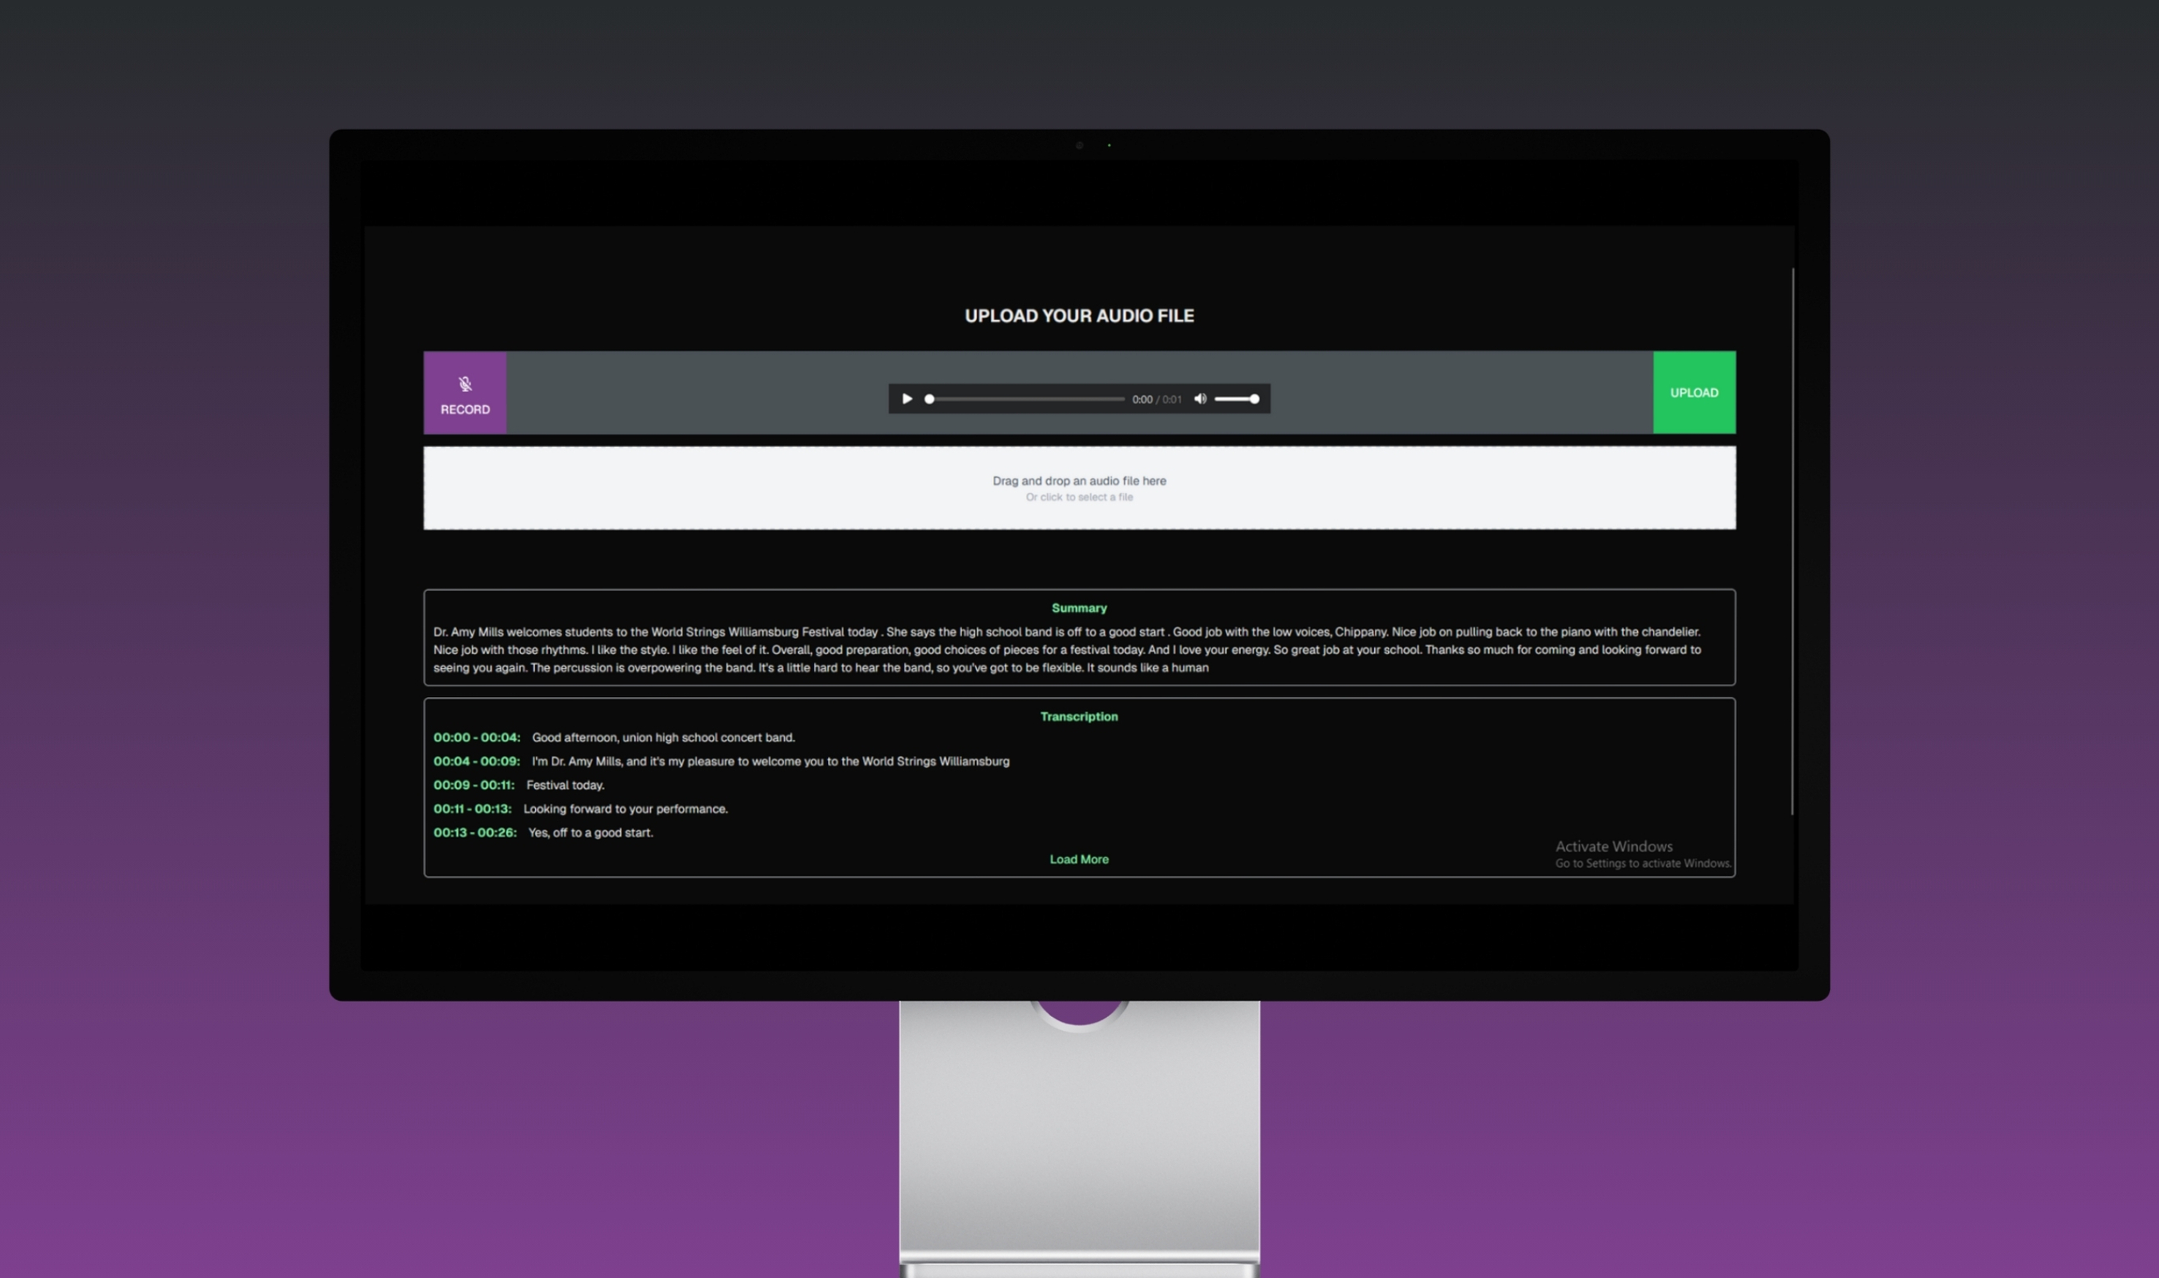
Task: Click the green Upload button
Action: 1694,393
